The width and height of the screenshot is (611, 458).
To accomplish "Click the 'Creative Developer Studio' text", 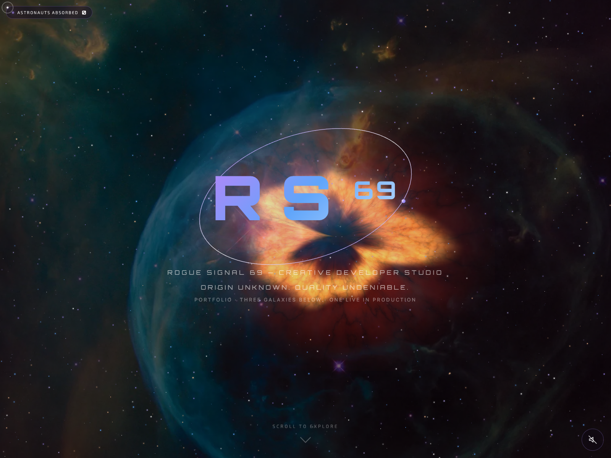I will point(360,273).
